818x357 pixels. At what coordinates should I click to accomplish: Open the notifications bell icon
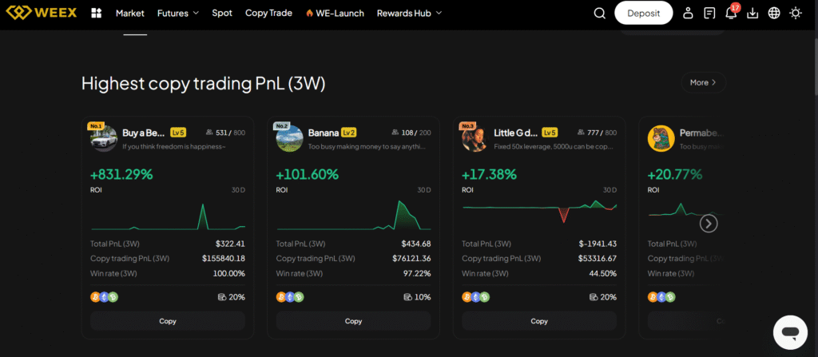pos(732,13)
